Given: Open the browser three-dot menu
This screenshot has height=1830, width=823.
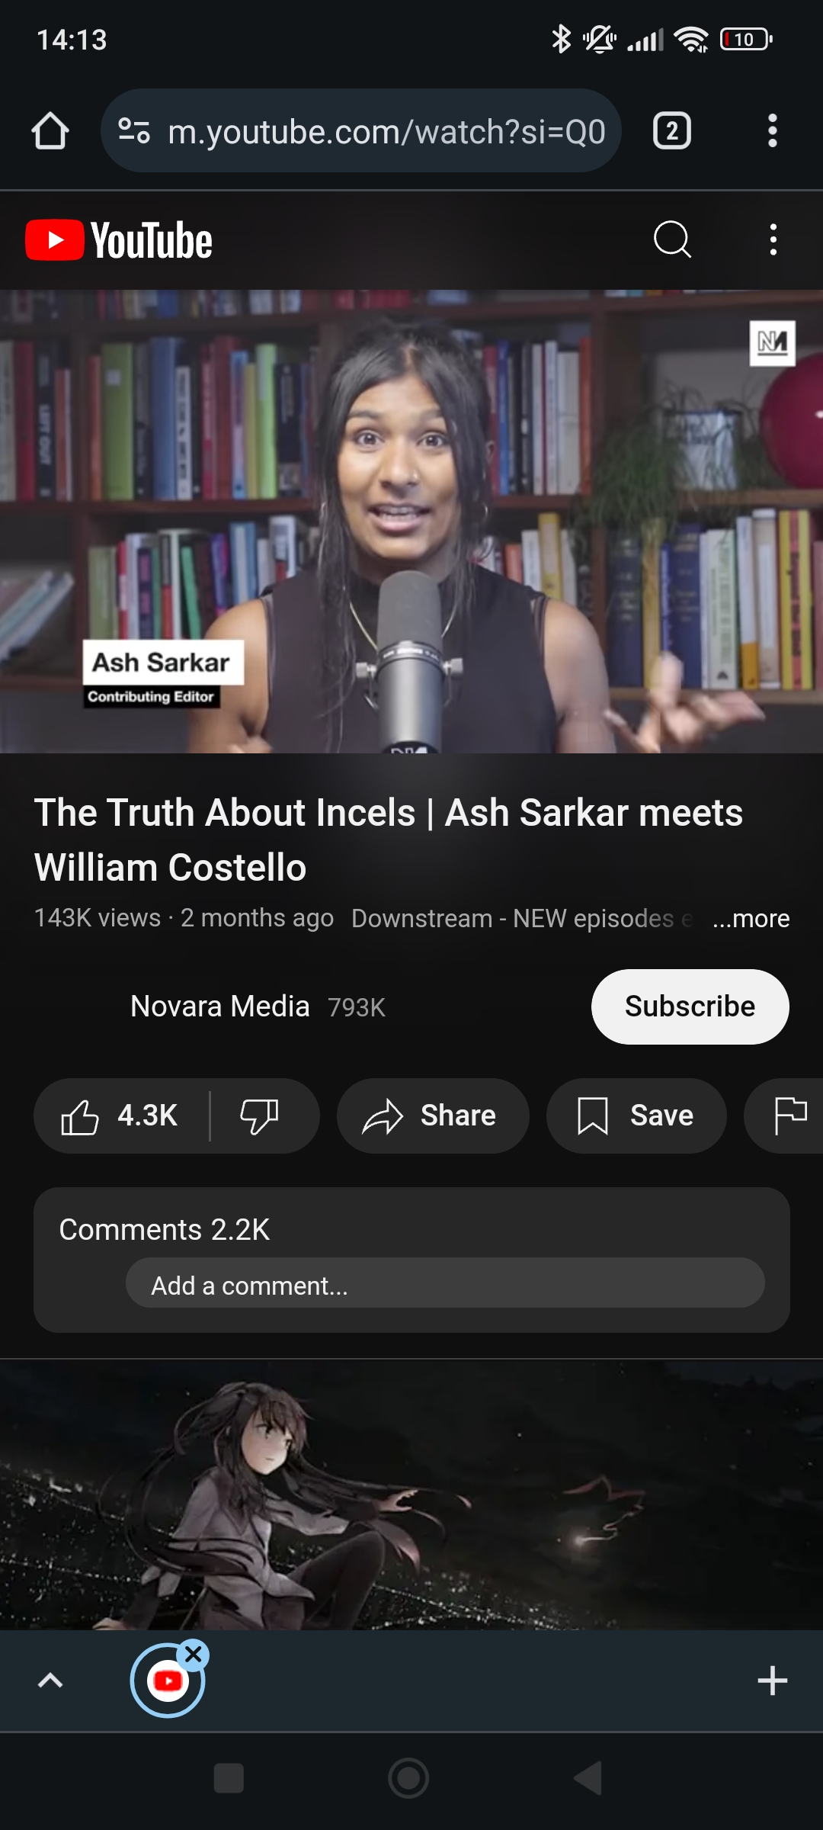Looking at the screenshot, I should [x=773, y=131].
